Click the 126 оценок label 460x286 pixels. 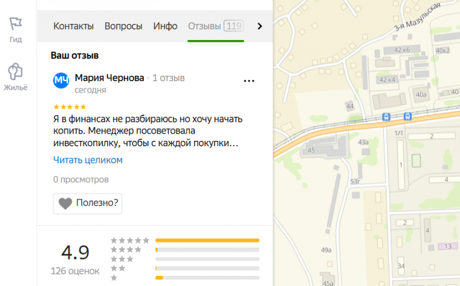(75, 272)
